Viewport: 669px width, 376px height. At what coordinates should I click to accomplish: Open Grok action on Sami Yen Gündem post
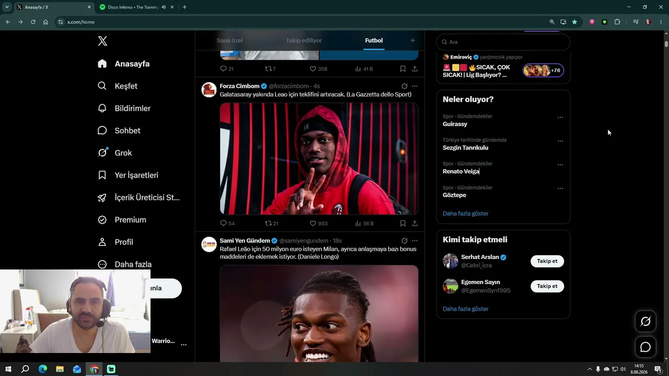point(404,241)
